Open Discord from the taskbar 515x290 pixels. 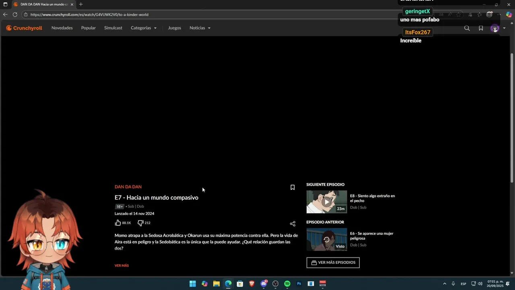264,284
